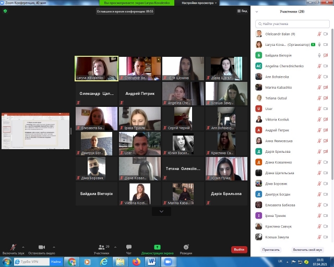Click the green Б avatar of Байдала Вікторія
Screen dimensions: 334x267
[x=259, y=55]
